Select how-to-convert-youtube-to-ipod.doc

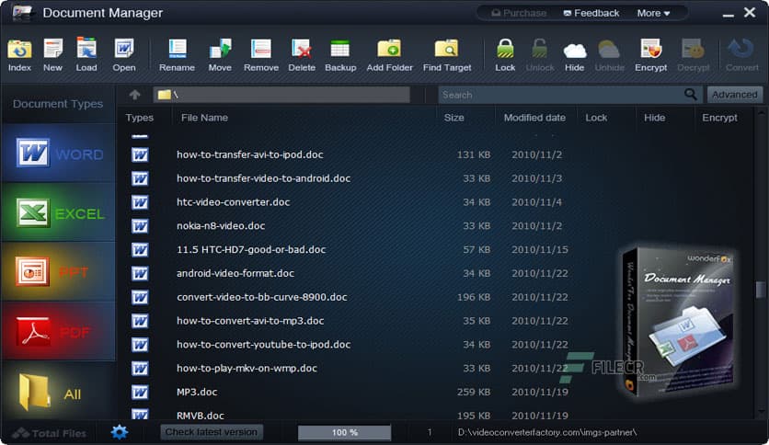point(263,345)
